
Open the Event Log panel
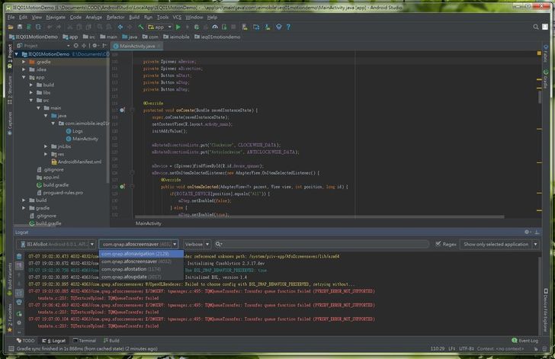(x=524, y=341)
